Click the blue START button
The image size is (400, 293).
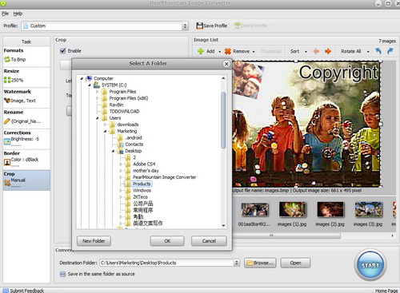tap(370, 265)
